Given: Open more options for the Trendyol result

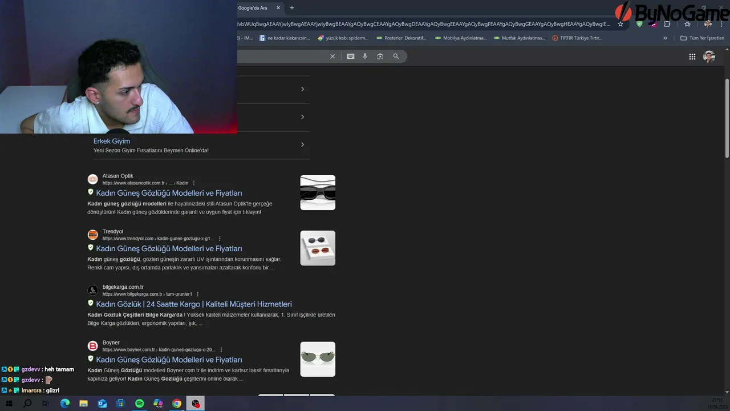Looking at the screenshot, I should (220, 239).
